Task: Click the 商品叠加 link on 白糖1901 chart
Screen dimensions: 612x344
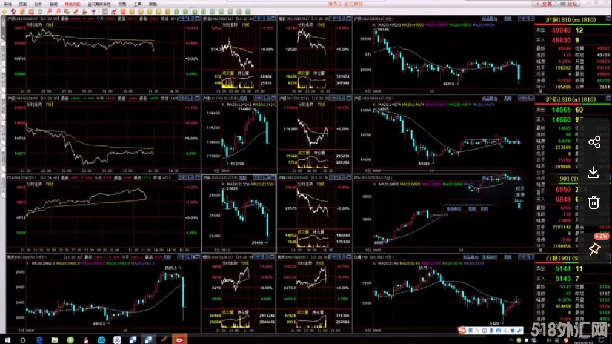Action: click(470, 257)
